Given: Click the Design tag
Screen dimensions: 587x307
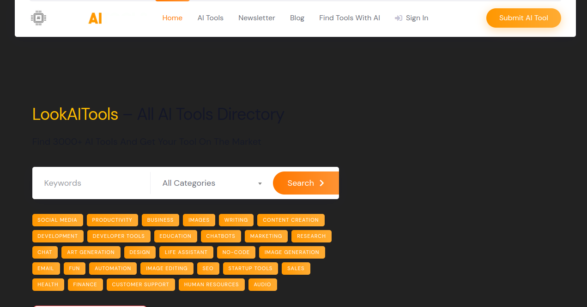Looking at the screenshot, I should (x=140, y=252).
